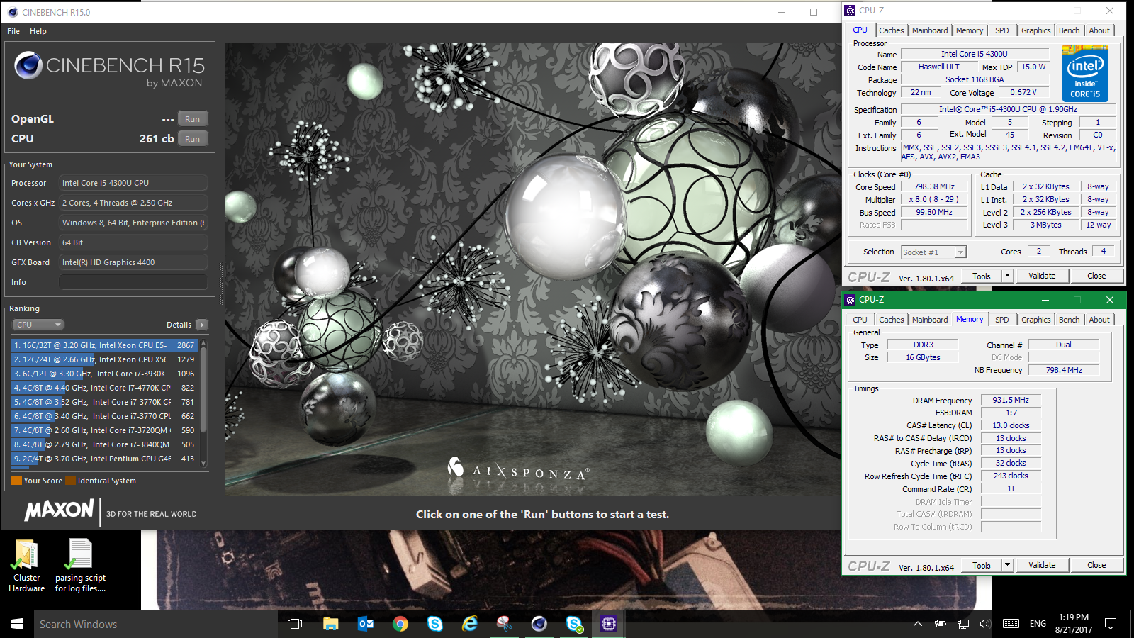This screenshot has height=638, width=1134.
Task: Open Outlook from taskbar
Action: point(366,624)
